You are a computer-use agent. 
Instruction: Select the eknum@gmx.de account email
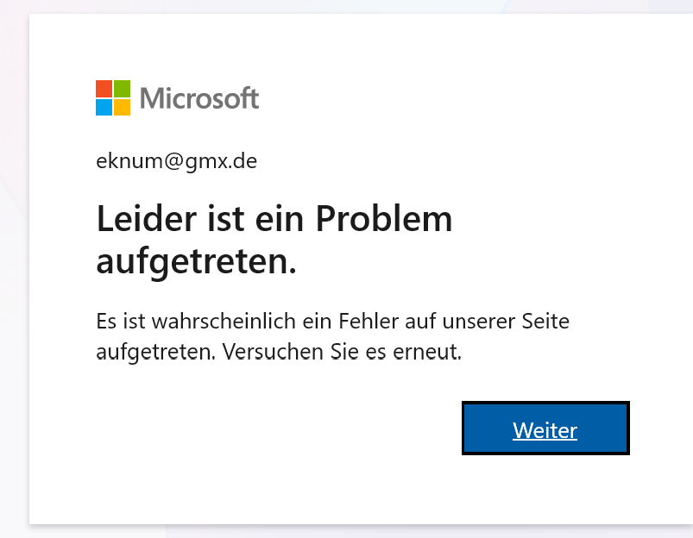pos(176,161)
